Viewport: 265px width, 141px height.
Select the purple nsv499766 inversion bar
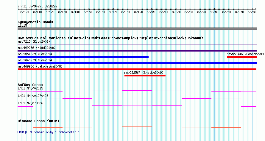(137, 51)
